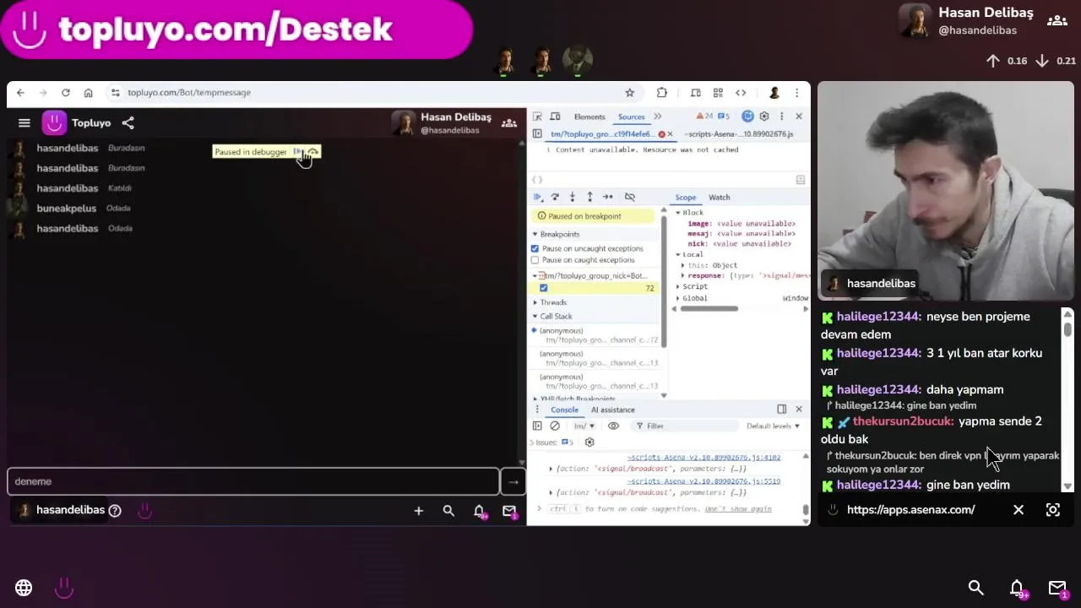Open DevTools settings gear

point(764,117)
